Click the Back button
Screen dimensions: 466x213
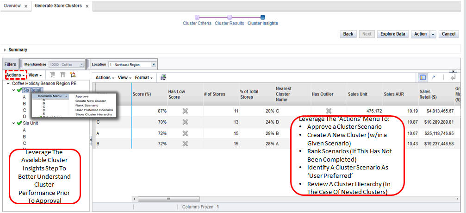(348, 34)
